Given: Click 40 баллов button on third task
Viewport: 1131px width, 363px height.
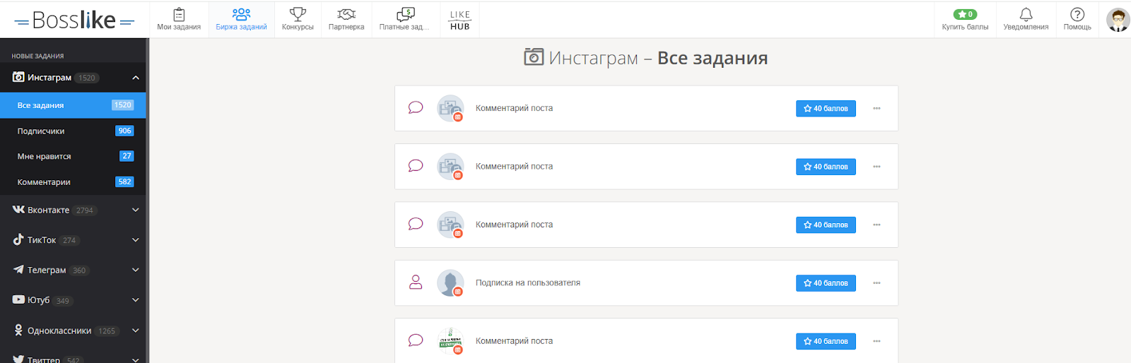Looking at the screenshot, I should [826, 225].
